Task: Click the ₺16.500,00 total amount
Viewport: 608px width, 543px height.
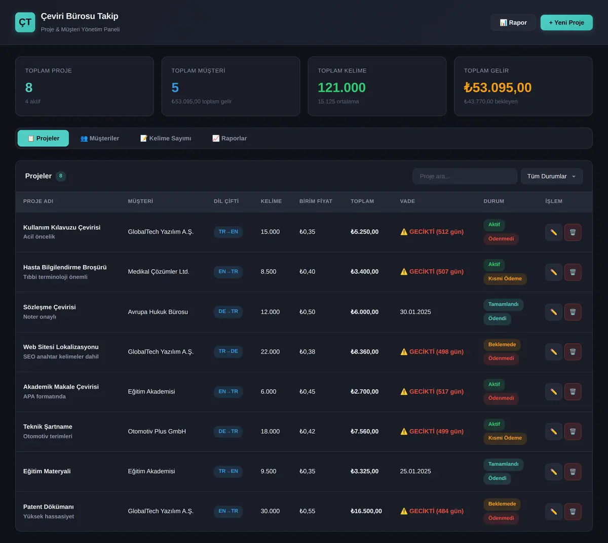Action: click(x=366, y=511)
